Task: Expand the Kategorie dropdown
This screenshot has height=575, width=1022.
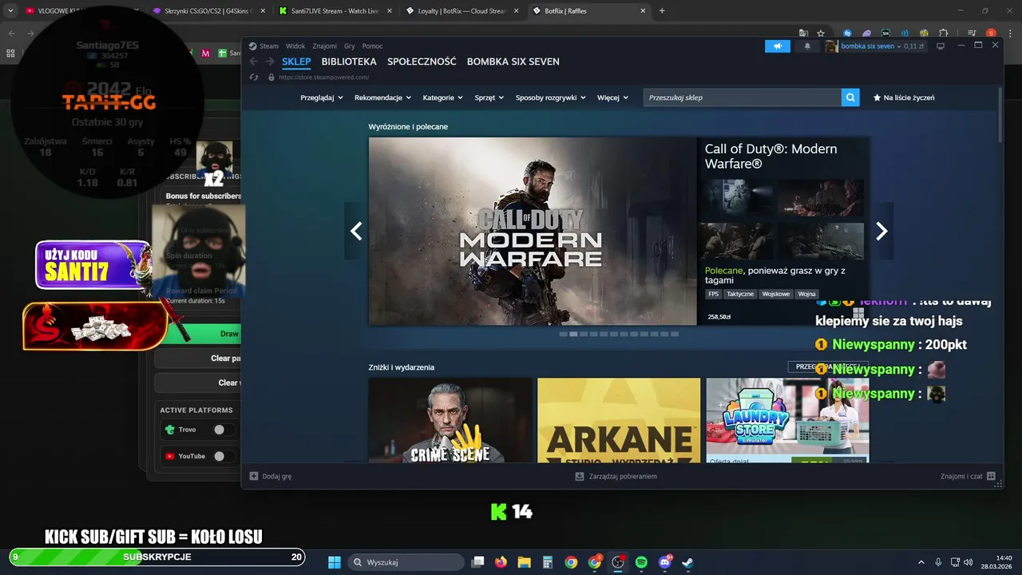Action: tap(443, 97)
